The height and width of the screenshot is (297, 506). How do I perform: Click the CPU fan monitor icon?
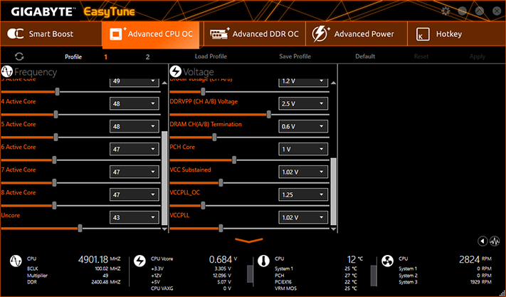tap(387, 261)
